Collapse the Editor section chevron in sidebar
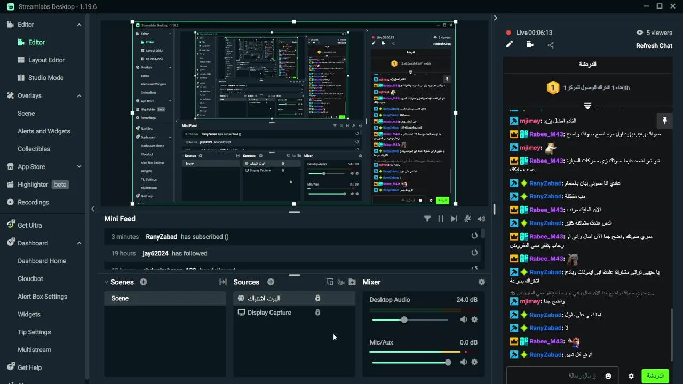Screen dimensions: 683x384 pos(79,25)
